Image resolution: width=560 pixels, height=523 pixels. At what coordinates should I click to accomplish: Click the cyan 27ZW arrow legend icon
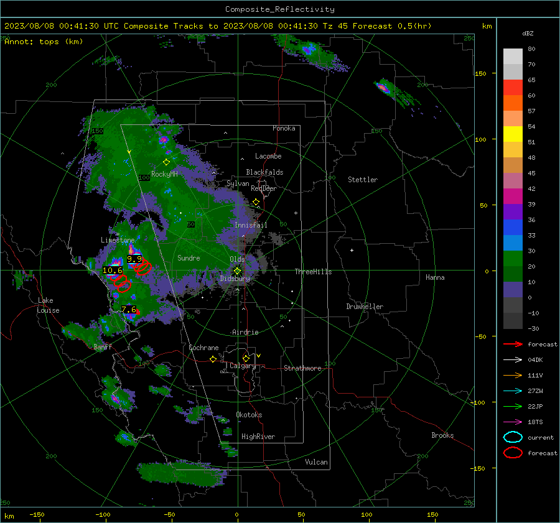(513, 391)
